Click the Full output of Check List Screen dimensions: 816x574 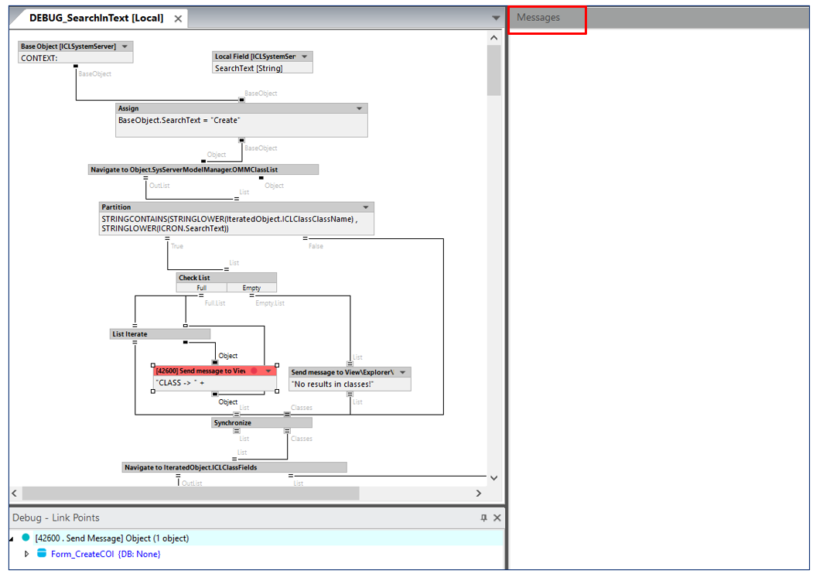201,288
